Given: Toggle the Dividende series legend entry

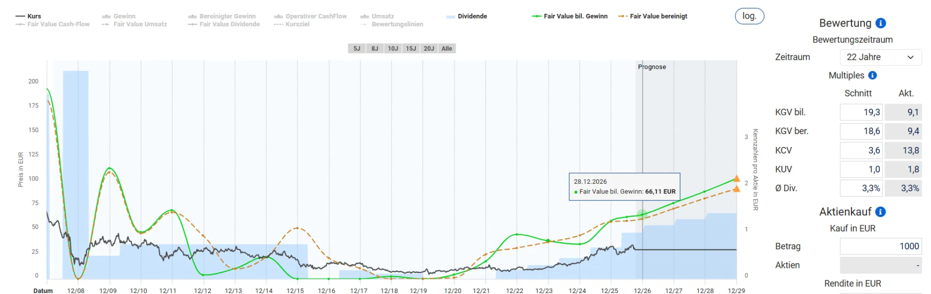Looking at the screenshot, I should coord(466,16).
